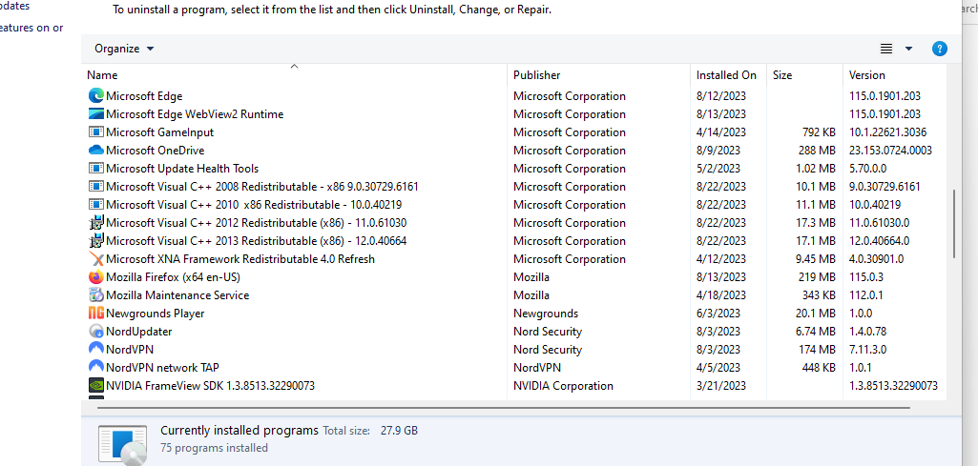This screenshot has width=978, height=466.
Task: Click the NordUpdater icon
Action: [x=96, y=331]
